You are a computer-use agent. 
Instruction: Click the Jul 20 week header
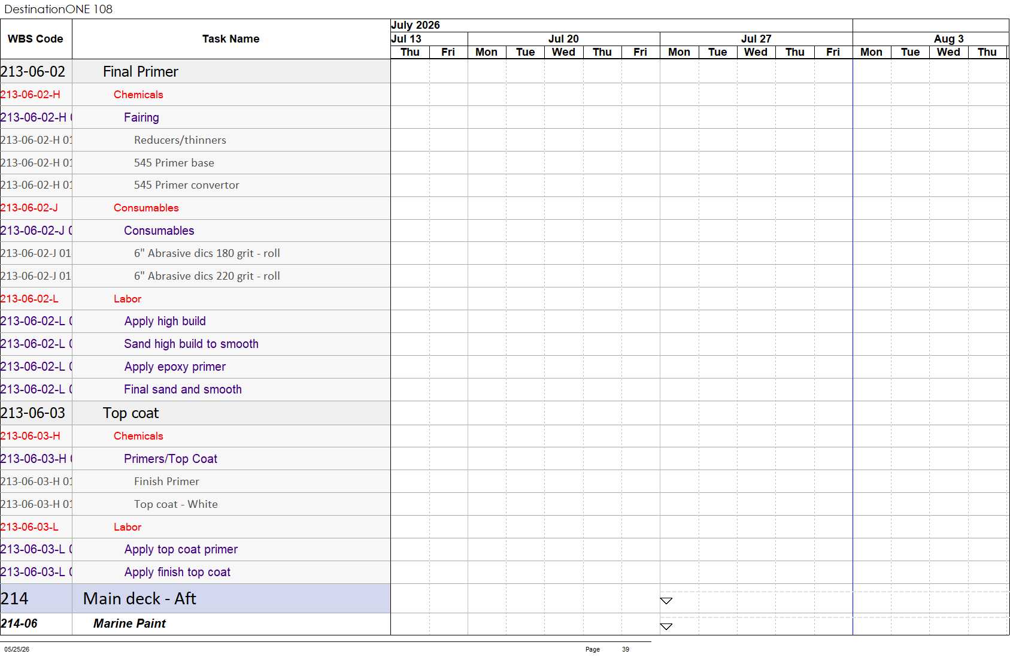[563, 39]
